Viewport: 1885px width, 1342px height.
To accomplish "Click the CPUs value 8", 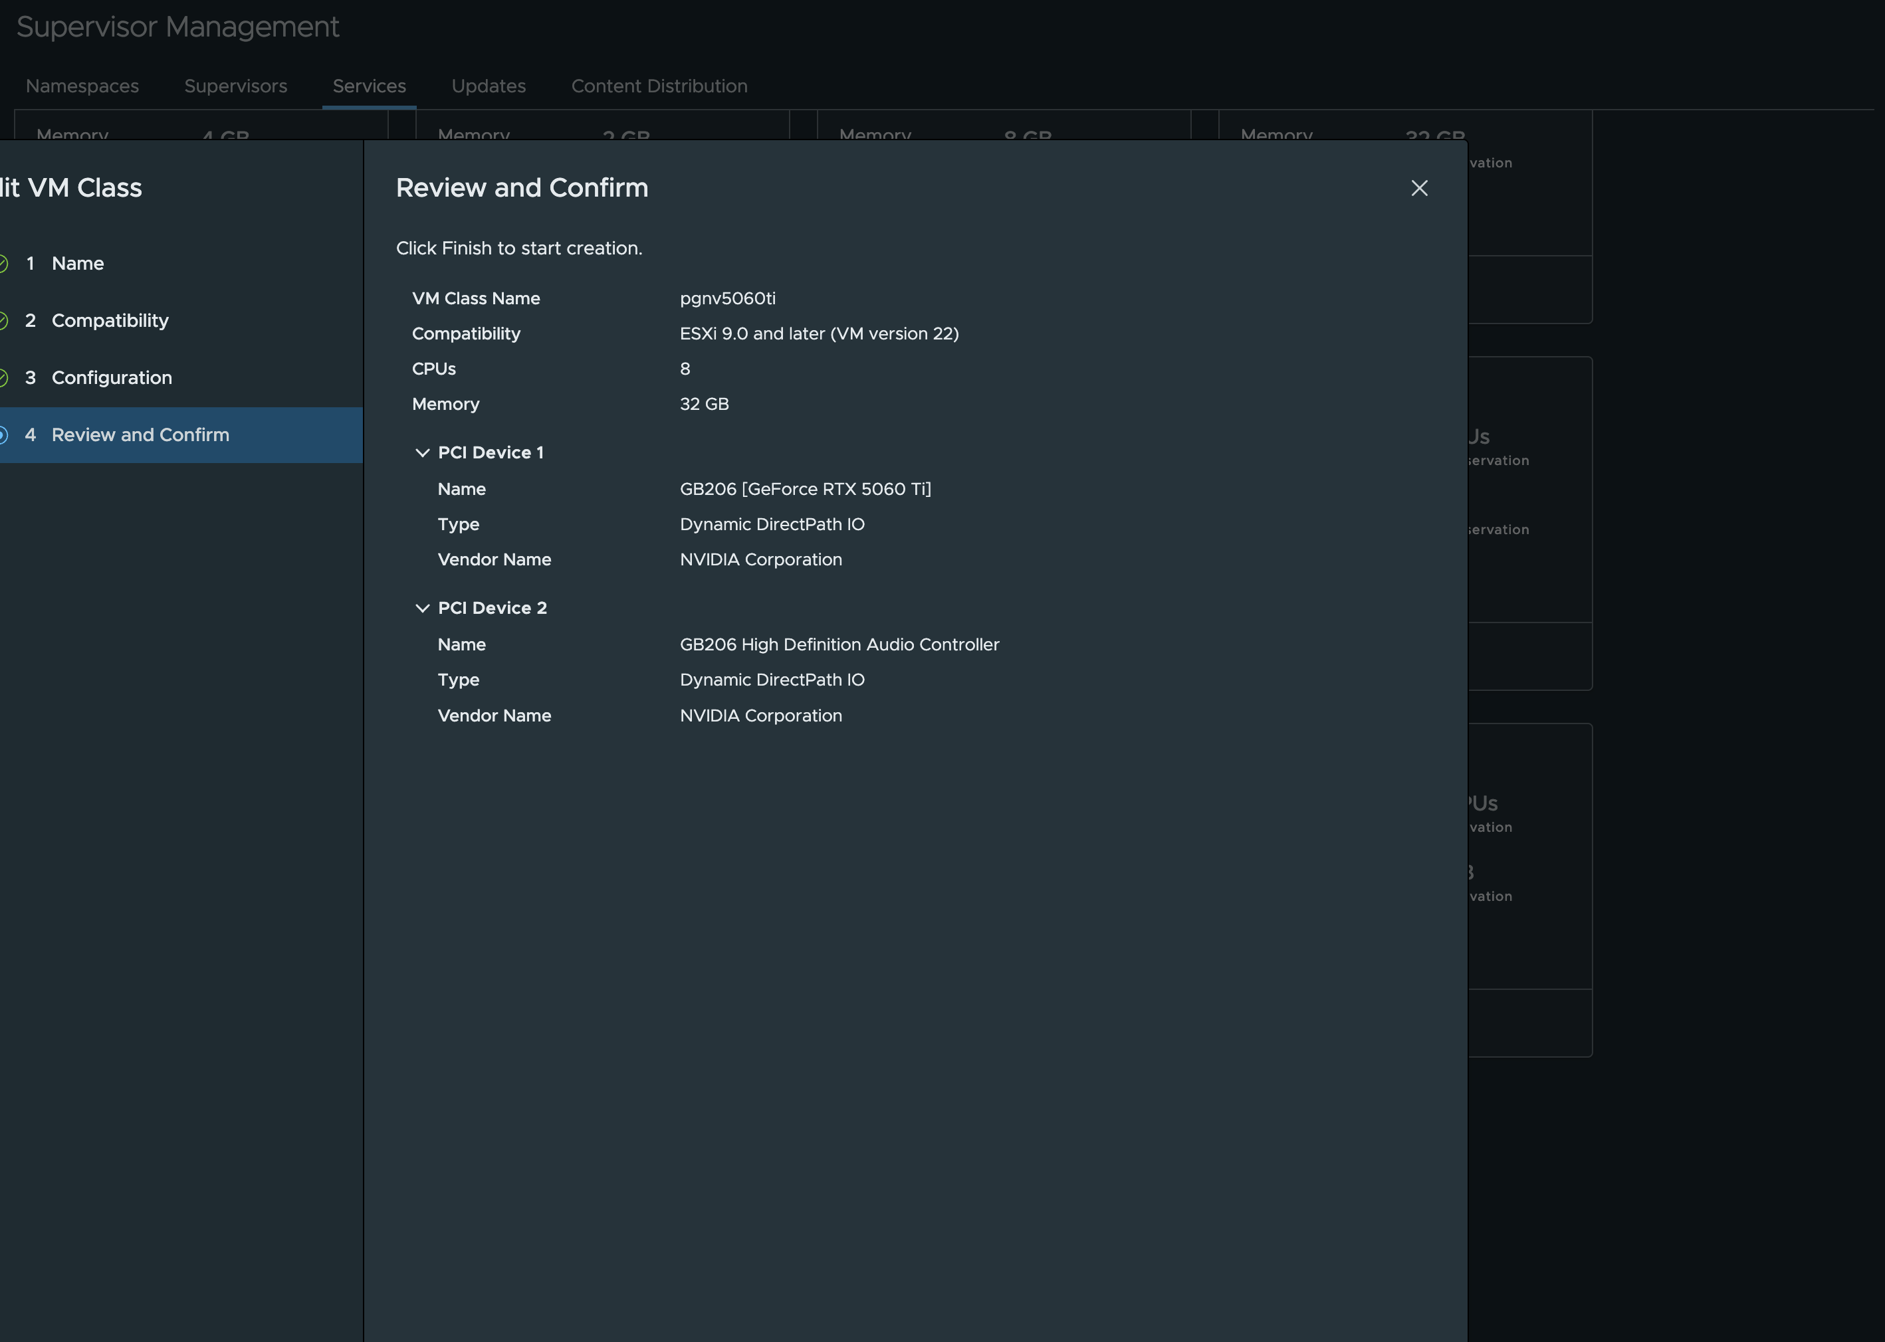I will point(685,369).
